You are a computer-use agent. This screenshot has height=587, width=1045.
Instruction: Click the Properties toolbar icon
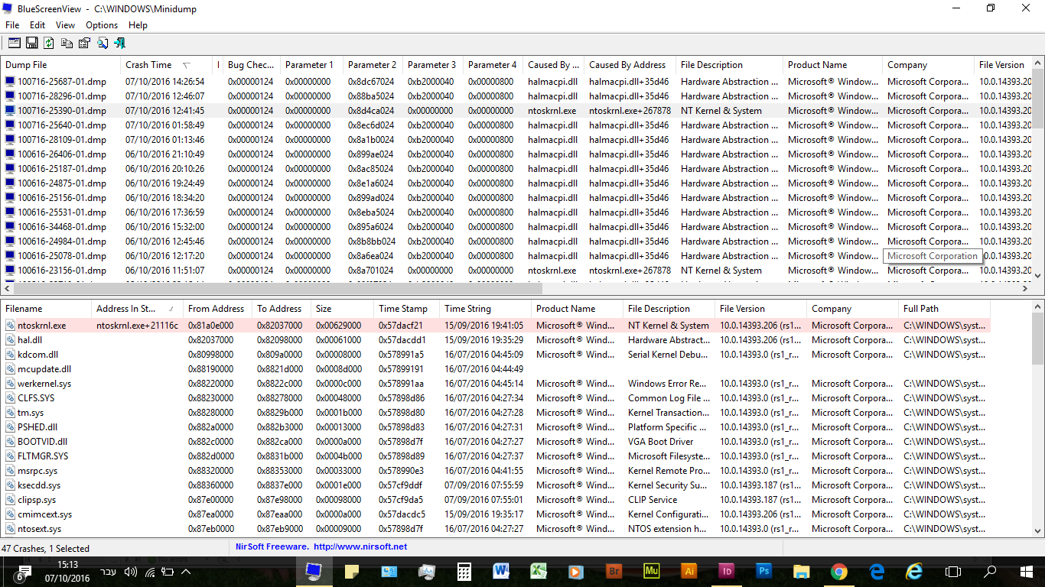click(x=85, y=43)
